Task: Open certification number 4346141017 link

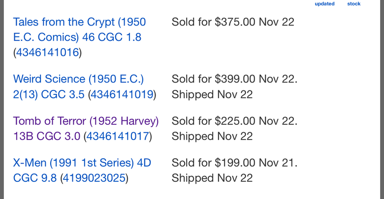Action: (x=118, y=137)
